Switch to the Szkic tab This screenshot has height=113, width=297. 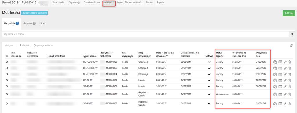(x=43, y=24)
